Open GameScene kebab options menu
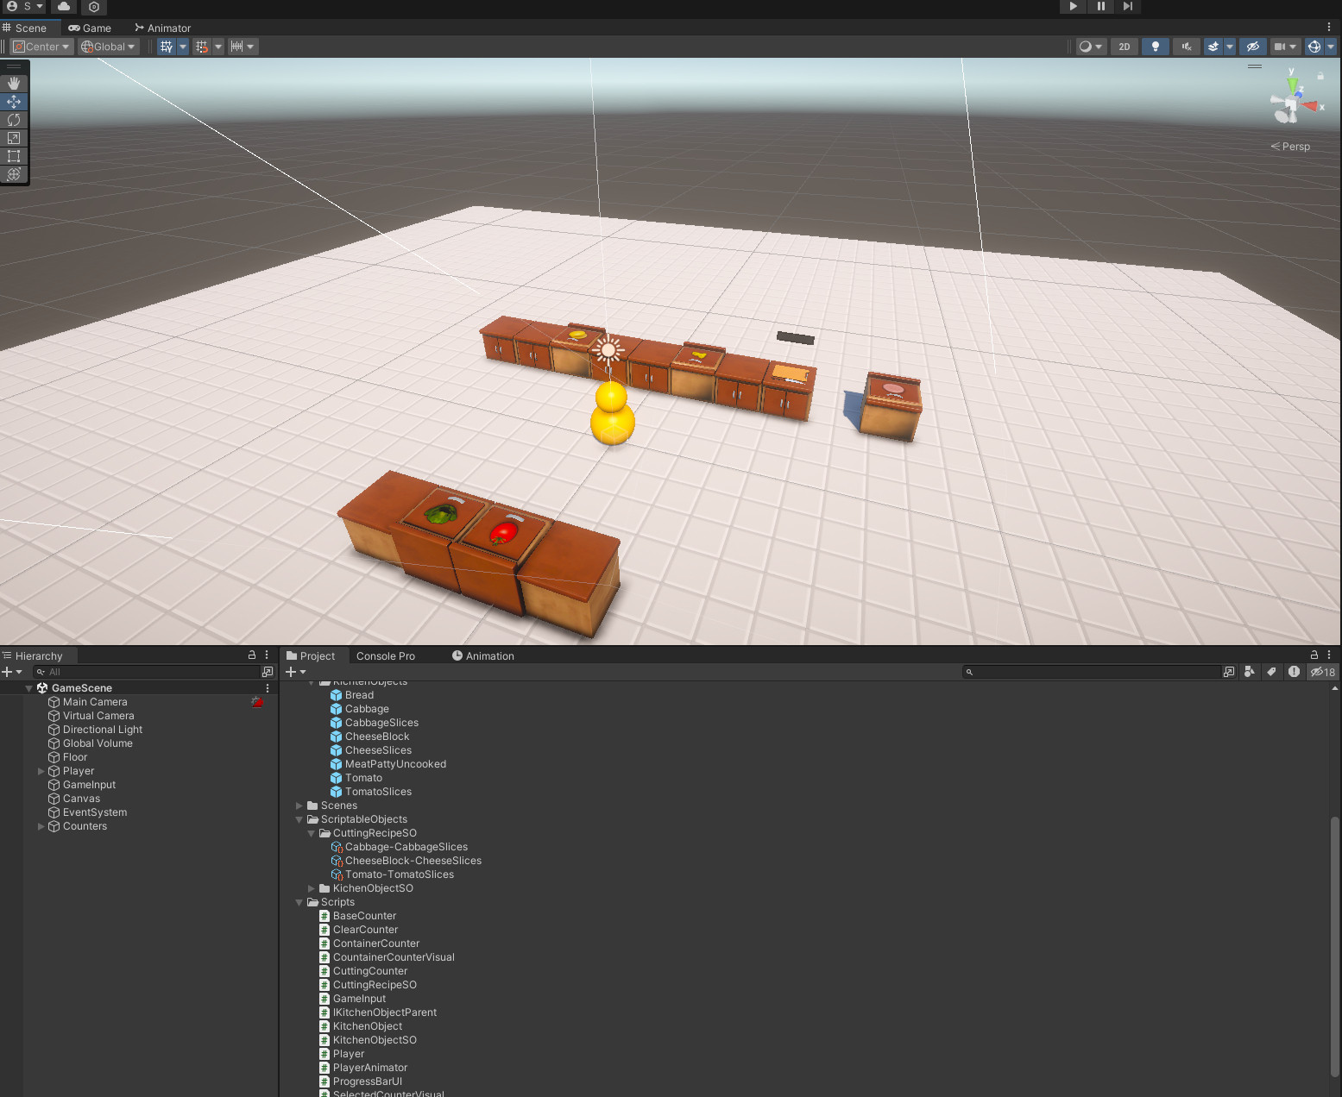Image resolution: width=1342 pixels, height=1097 pixels. (268, 688)
